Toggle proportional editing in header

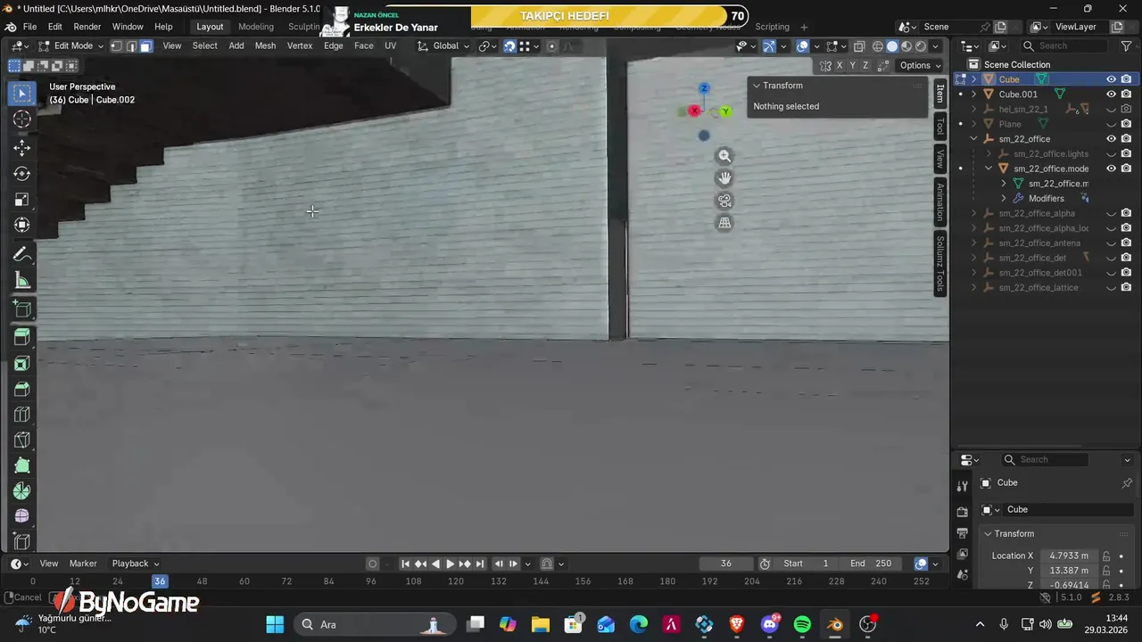pyautogui.click(x=551, y=46)
